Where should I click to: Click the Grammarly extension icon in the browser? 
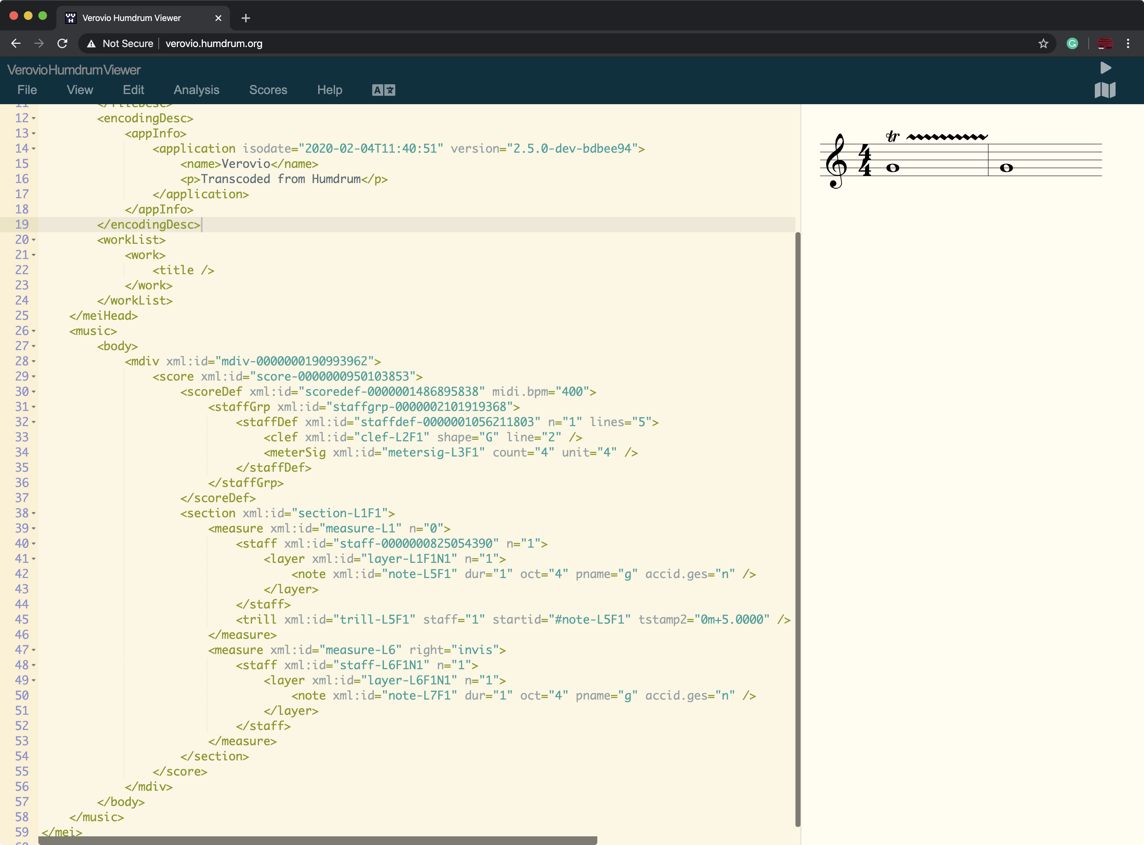click(x=1072, y=43)
